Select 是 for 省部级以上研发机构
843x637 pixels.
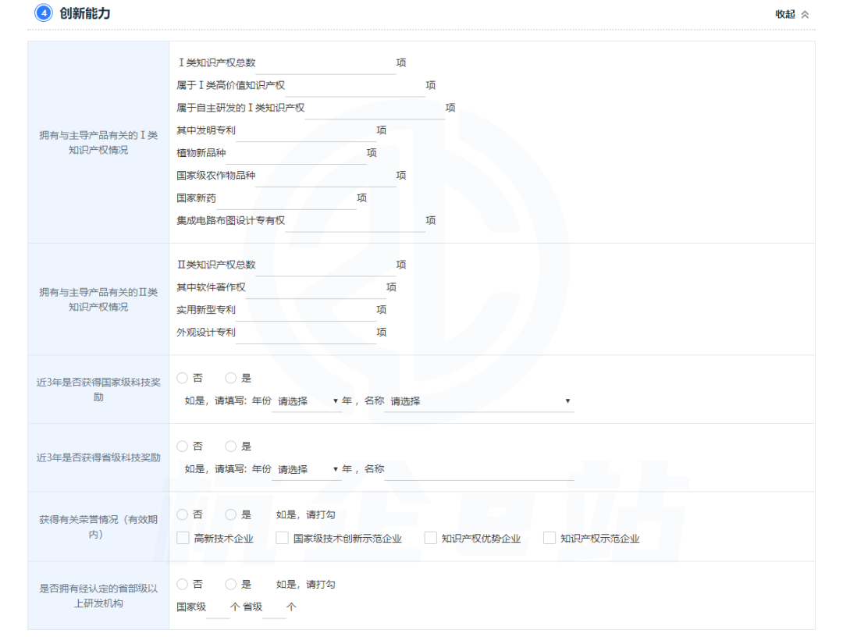230,585
